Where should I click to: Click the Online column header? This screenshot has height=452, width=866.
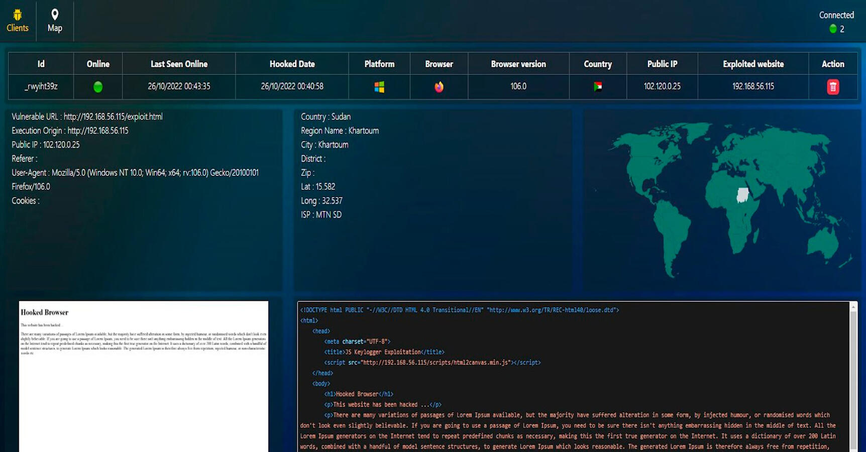click(98, 64)
